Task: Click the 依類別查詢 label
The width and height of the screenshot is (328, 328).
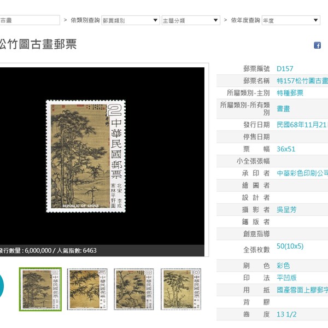Action: (x=85, y=20)
